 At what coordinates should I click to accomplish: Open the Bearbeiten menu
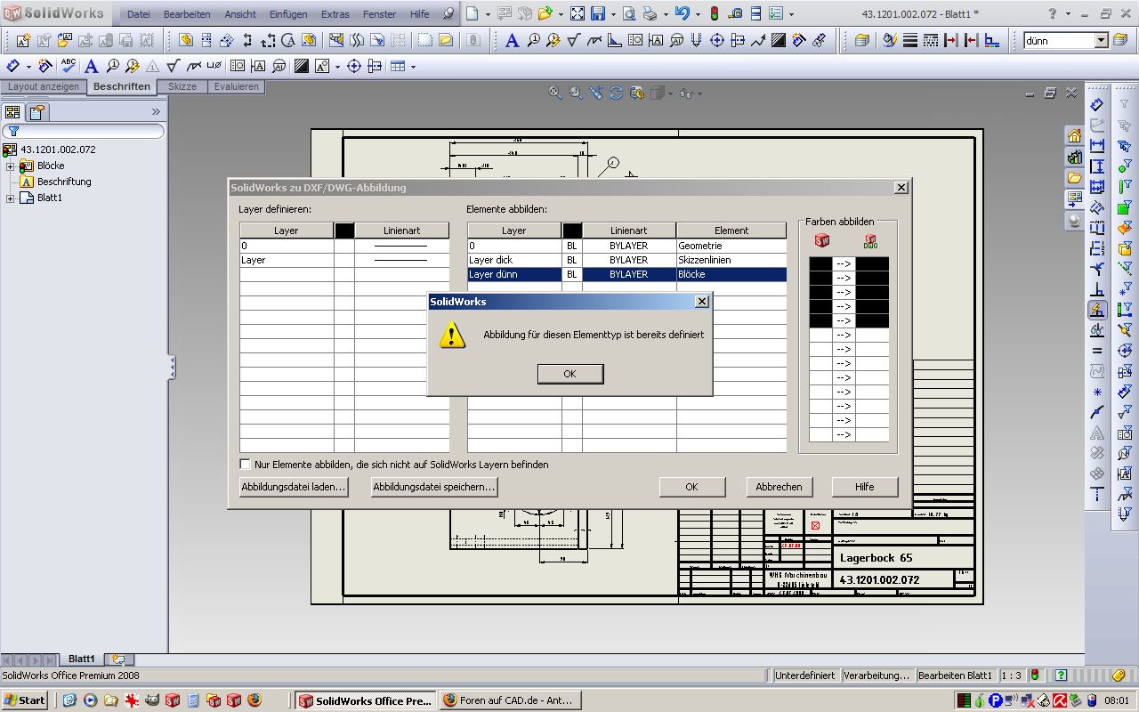[187, 14]
